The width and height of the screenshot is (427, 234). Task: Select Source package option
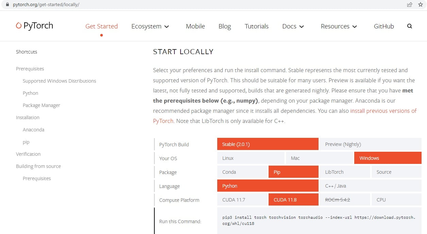point(396,172)
